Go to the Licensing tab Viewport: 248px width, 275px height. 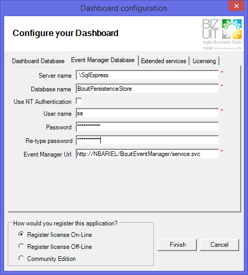coord(204,61)
